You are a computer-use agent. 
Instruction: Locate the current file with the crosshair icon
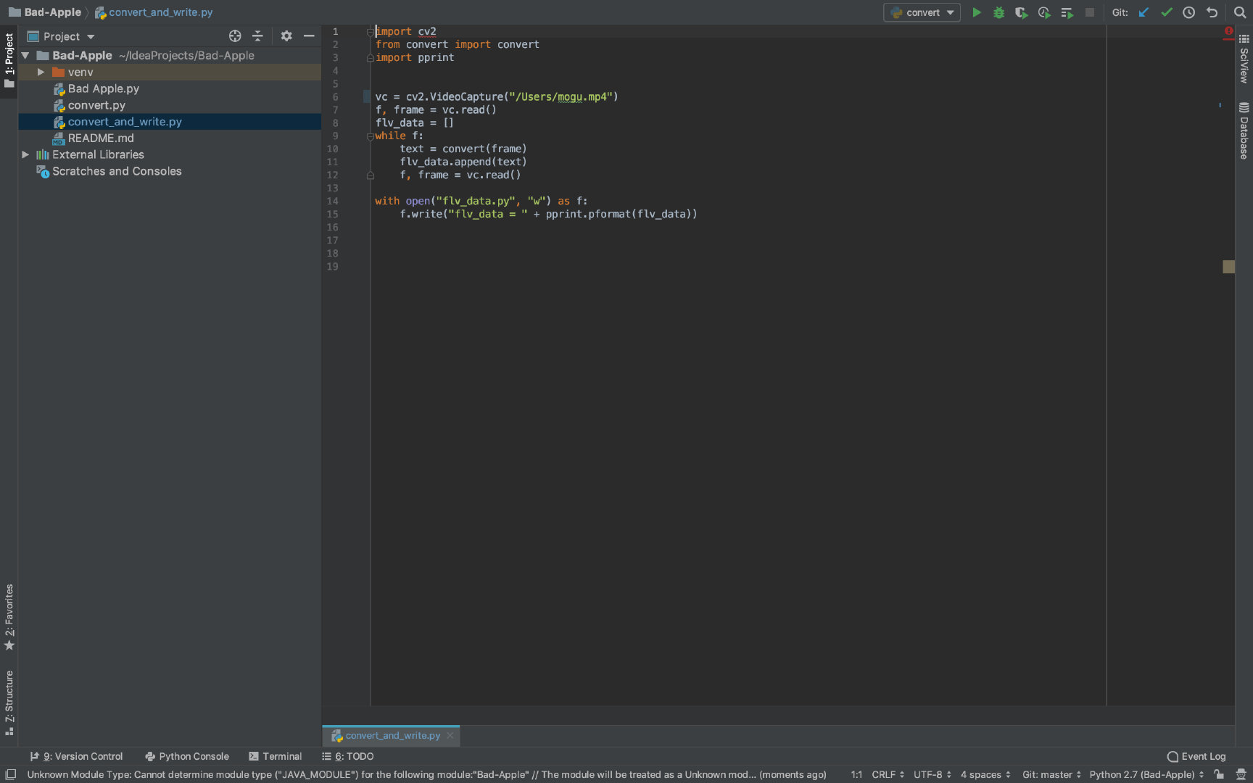[235, 36]
